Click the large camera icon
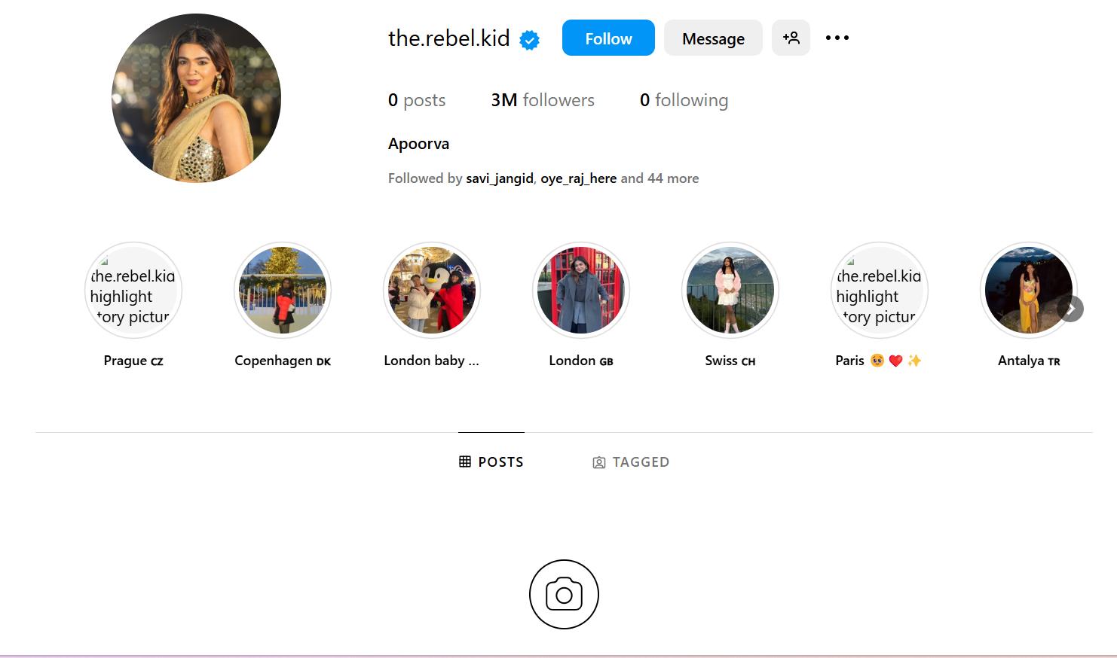 point(564,594)
